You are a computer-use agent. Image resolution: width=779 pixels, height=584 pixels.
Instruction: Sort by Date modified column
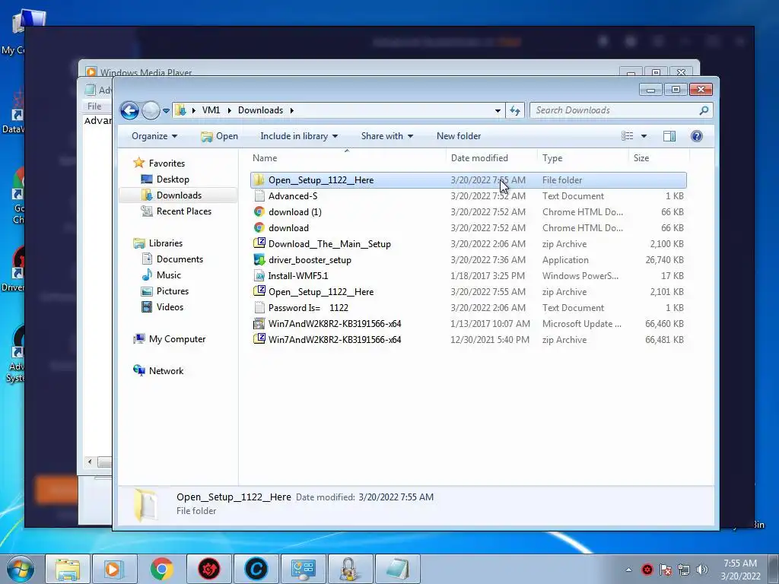point(479,158)
